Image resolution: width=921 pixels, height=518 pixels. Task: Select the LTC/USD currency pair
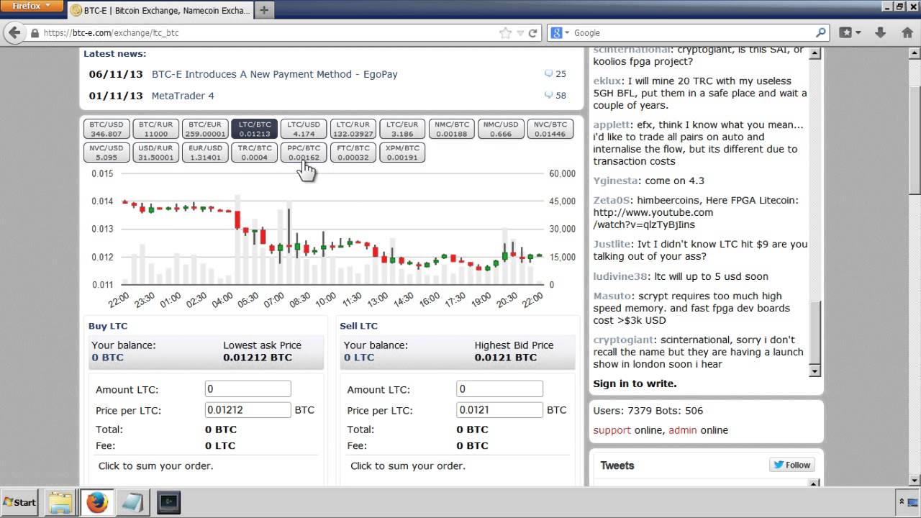click(x=304, y=129)
